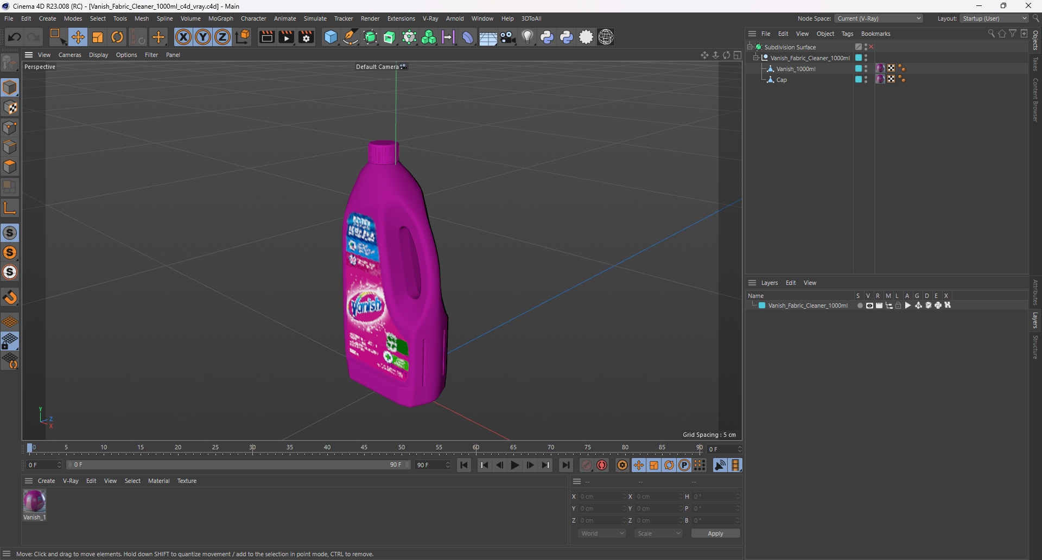Open the World coordinate dropdown
The image size is (1042, 560).
(602, 533)
